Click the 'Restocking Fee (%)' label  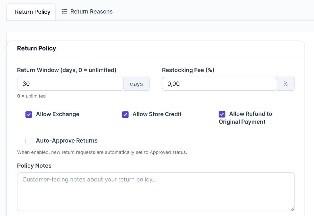188,70
